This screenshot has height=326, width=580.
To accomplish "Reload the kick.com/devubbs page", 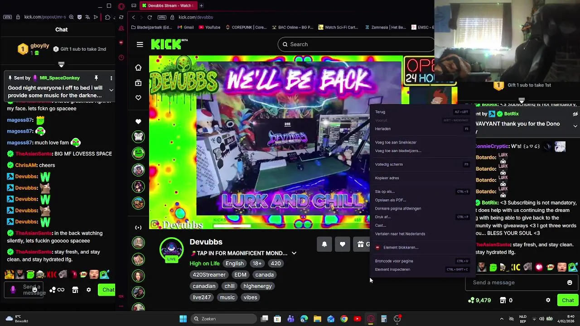I will pos(150,17).
